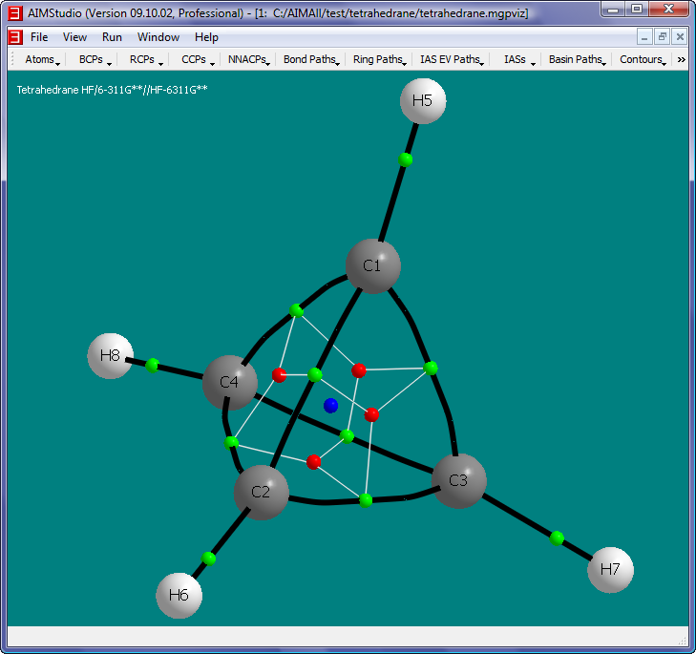Expand the BCPs toolbar dropdown
This screenshot has width=696, height=654.
click(x=95, y=59)
